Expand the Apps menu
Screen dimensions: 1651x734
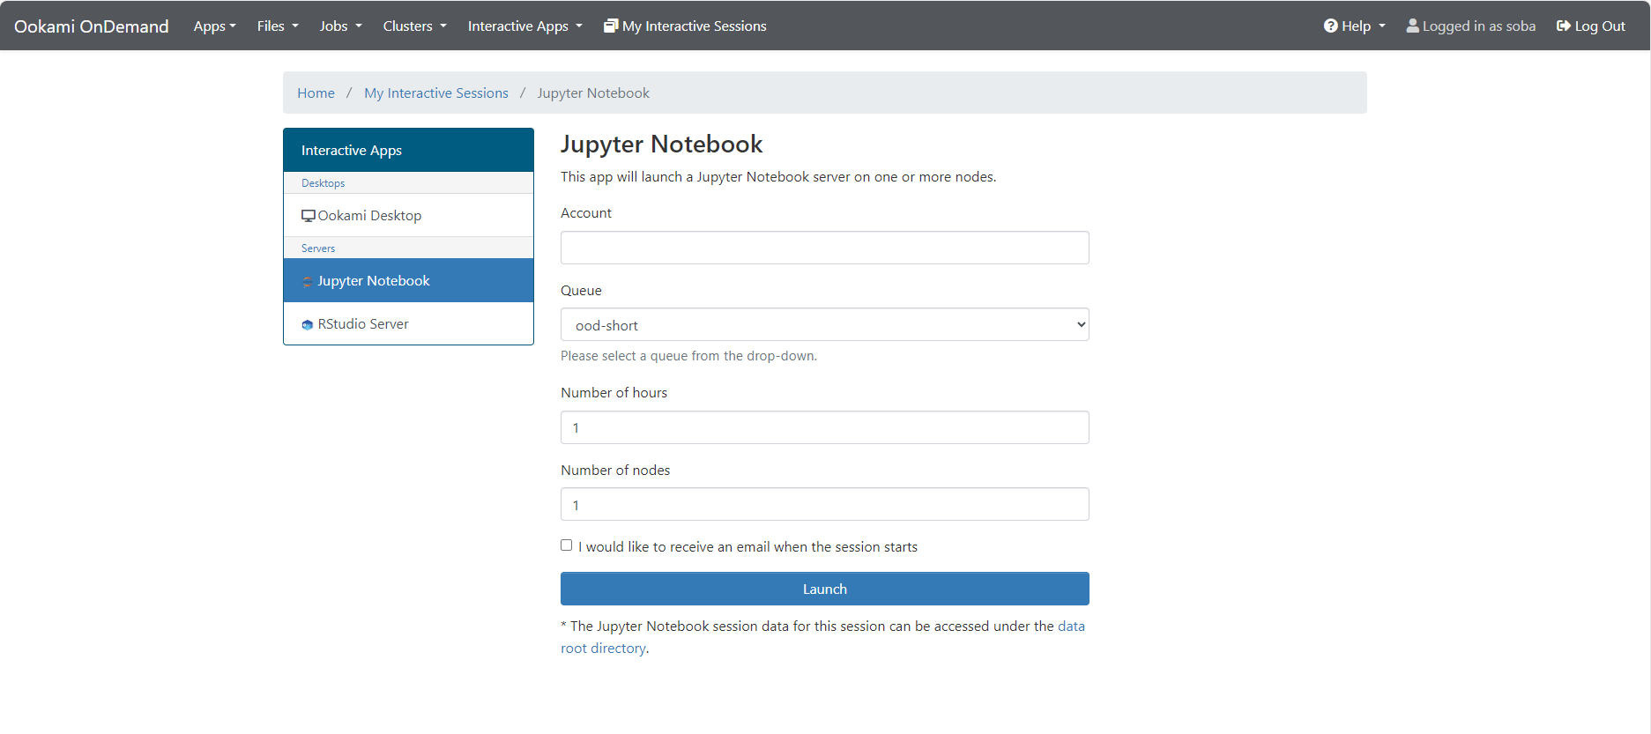[214, 26]
